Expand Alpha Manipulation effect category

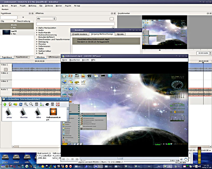[37, 28]
